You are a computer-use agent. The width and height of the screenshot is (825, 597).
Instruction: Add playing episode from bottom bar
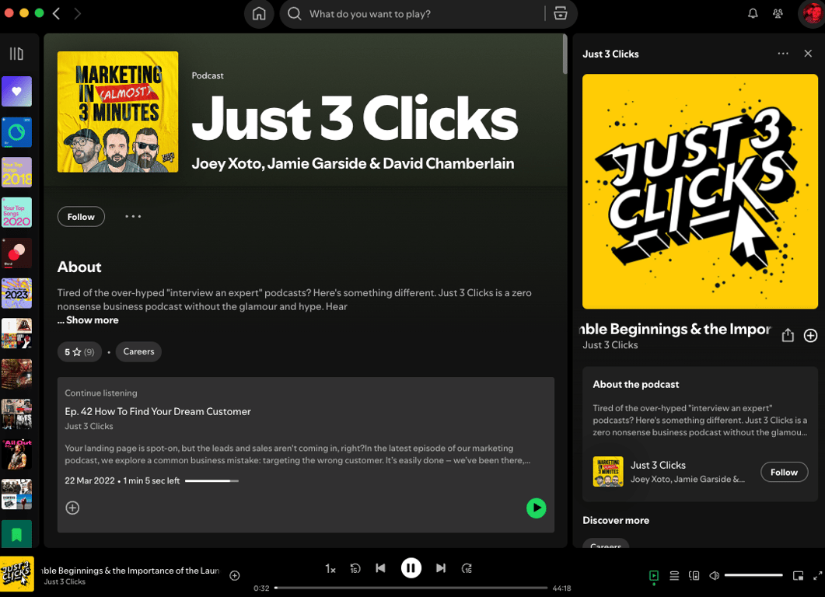(235, 575)
